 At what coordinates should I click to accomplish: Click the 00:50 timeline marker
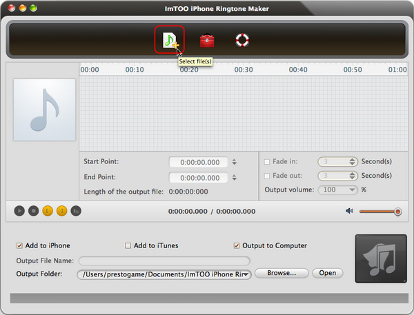353,70
